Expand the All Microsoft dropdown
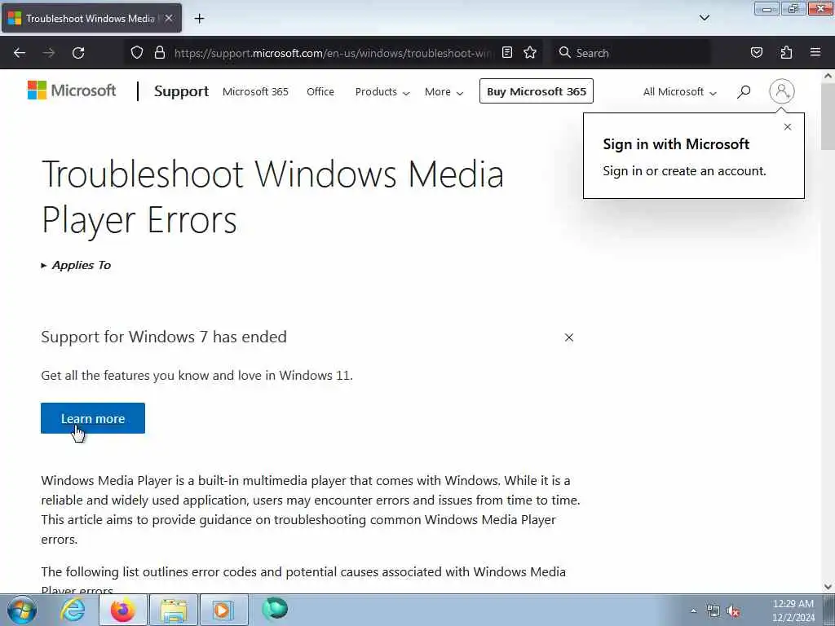 point(679,91)
